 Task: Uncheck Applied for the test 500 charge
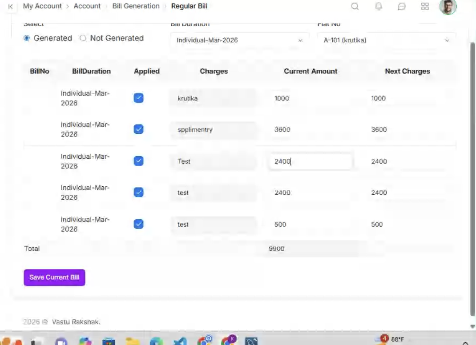click(x=138, y=224)
